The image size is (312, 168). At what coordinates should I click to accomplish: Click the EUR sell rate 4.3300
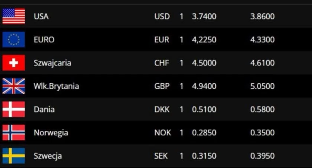(263, 40)
